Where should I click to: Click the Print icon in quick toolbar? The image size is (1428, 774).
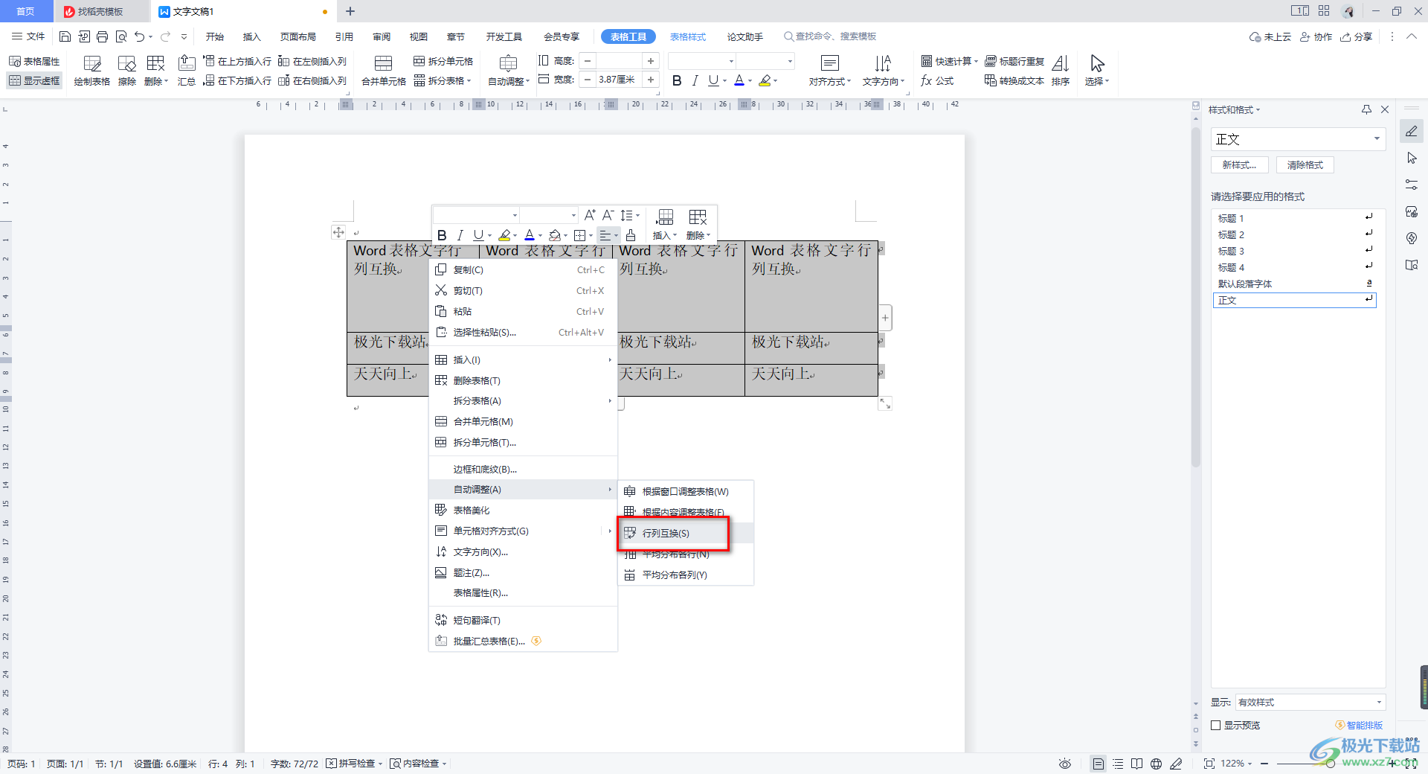103,36
